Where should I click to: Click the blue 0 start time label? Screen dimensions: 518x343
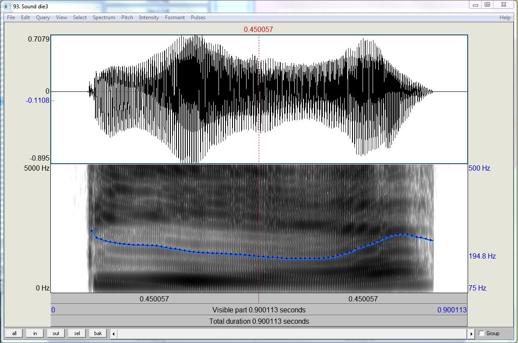pyautogui.click(x=53, y=310)
